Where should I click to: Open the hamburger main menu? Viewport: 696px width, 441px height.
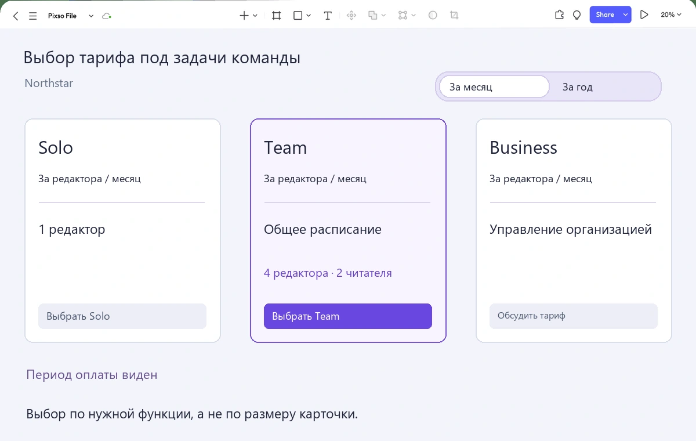33,16
